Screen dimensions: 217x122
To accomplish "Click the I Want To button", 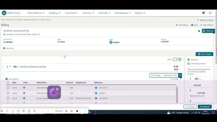I will [208, 31].
